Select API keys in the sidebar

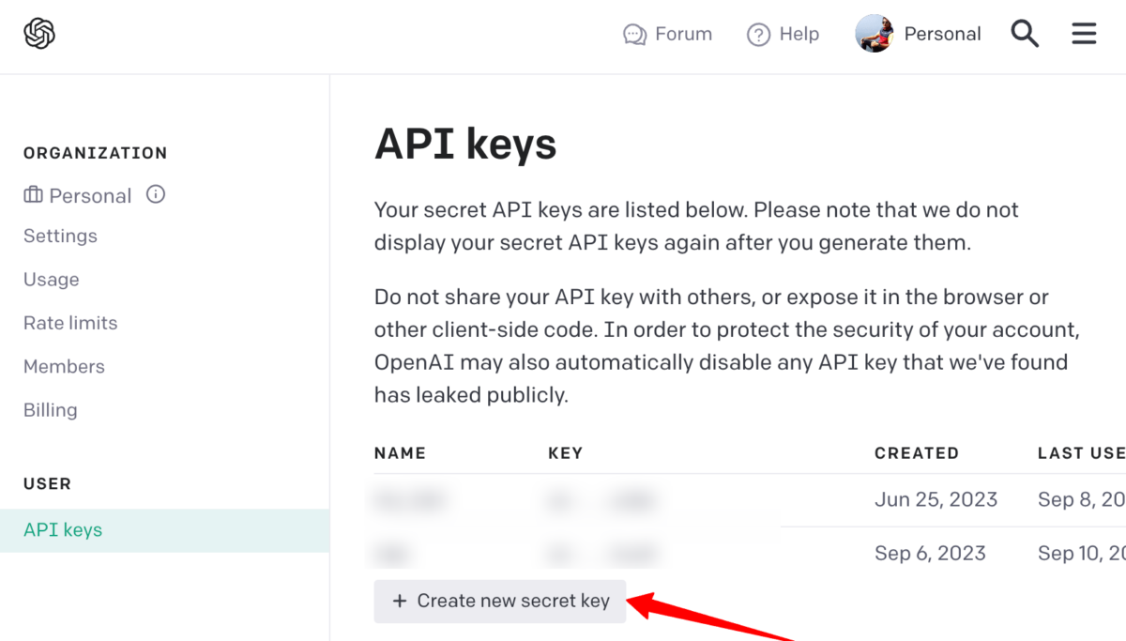point(62,529)
